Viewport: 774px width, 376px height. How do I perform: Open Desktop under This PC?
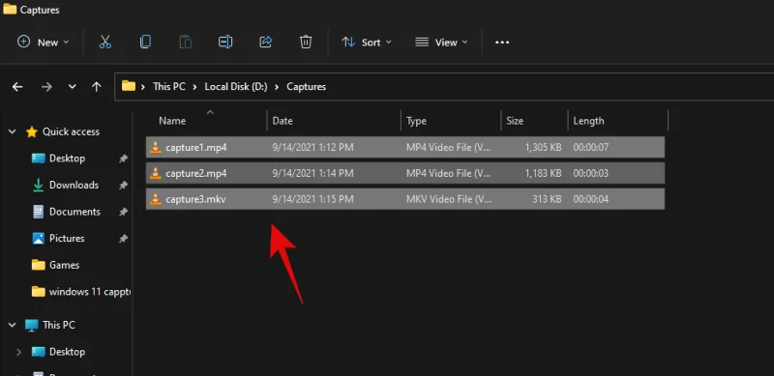[x=67, y=352]
